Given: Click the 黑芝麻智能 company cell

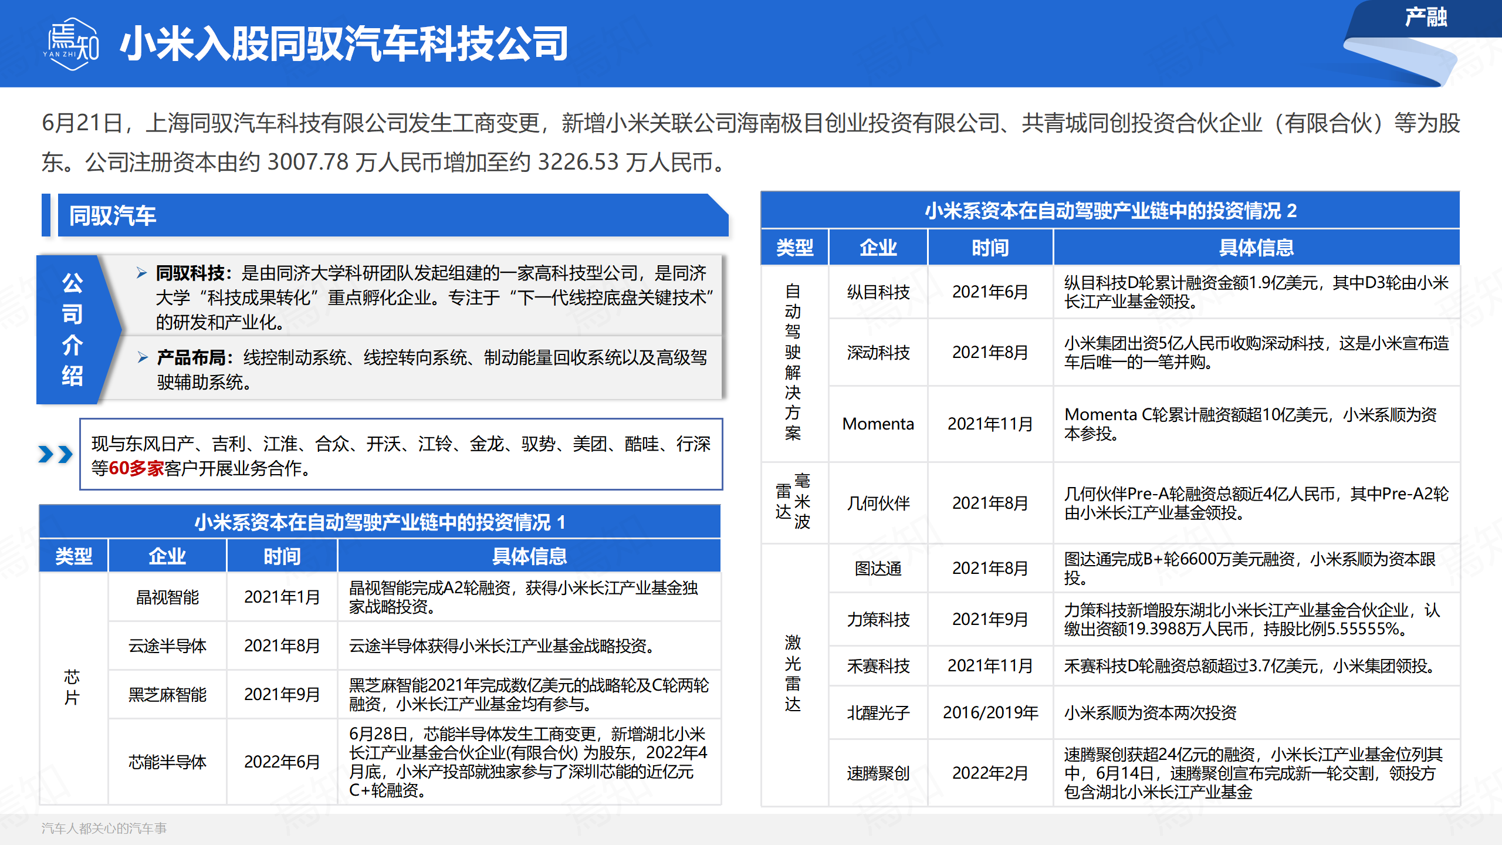Looking at the screenshot, I should coord(168,695).
